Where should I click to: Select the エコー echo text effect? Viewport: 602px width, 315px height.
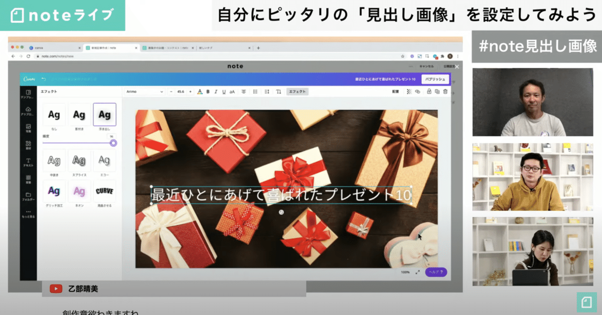104,161
